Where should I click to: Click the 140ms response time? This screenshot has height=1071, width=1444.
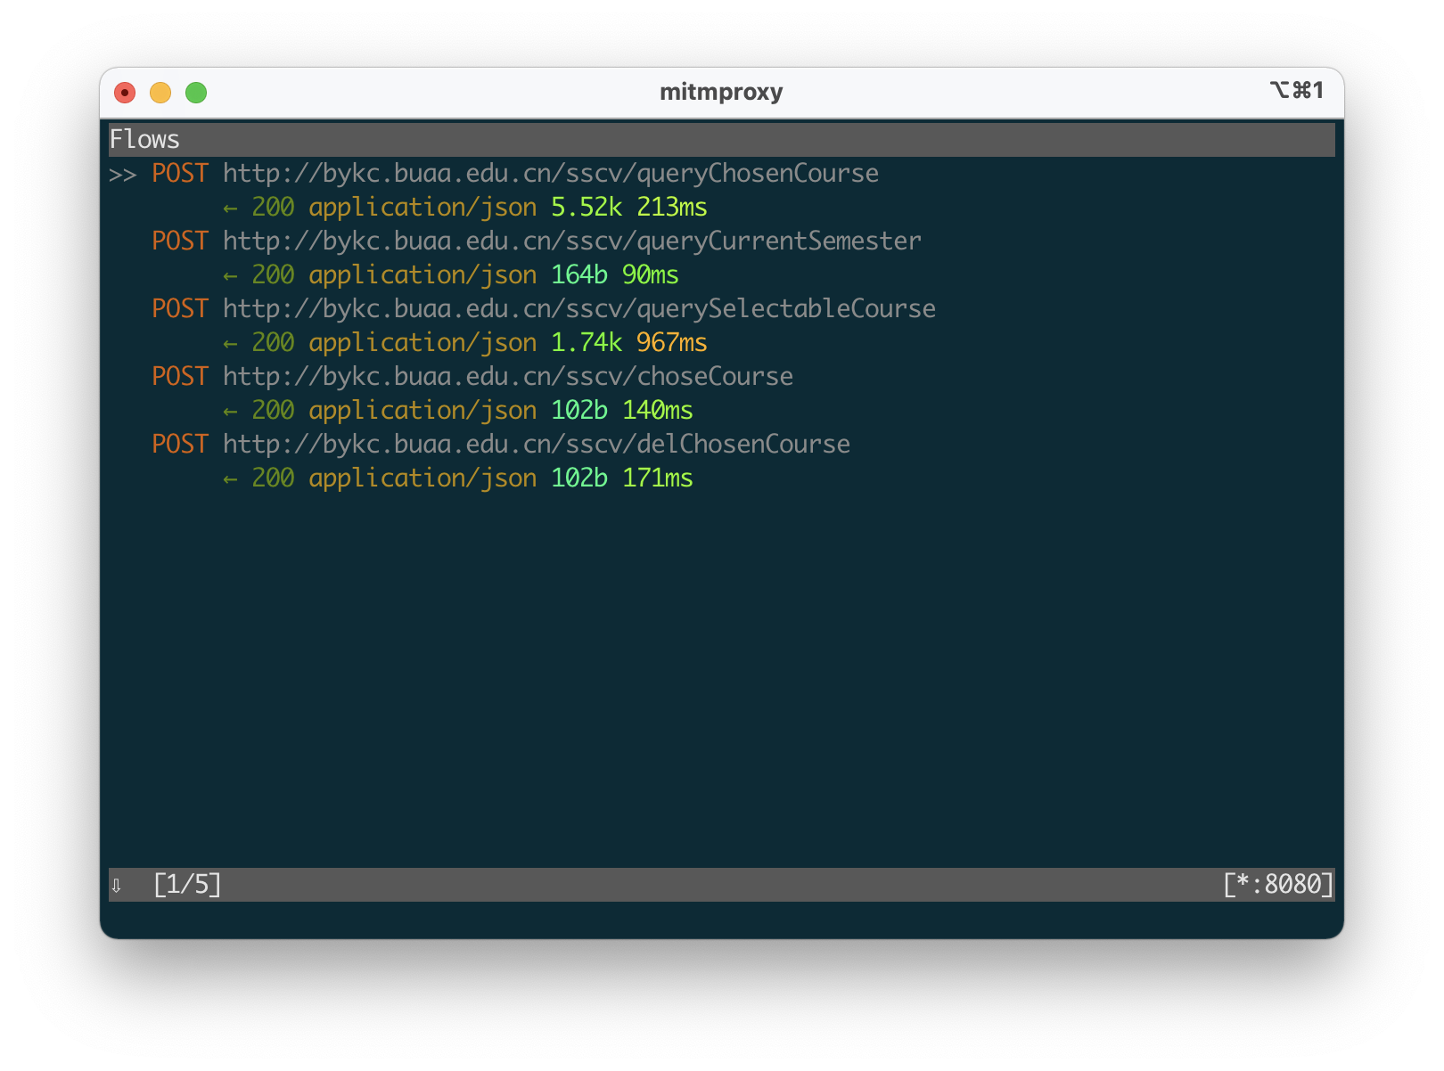(658, 411)
